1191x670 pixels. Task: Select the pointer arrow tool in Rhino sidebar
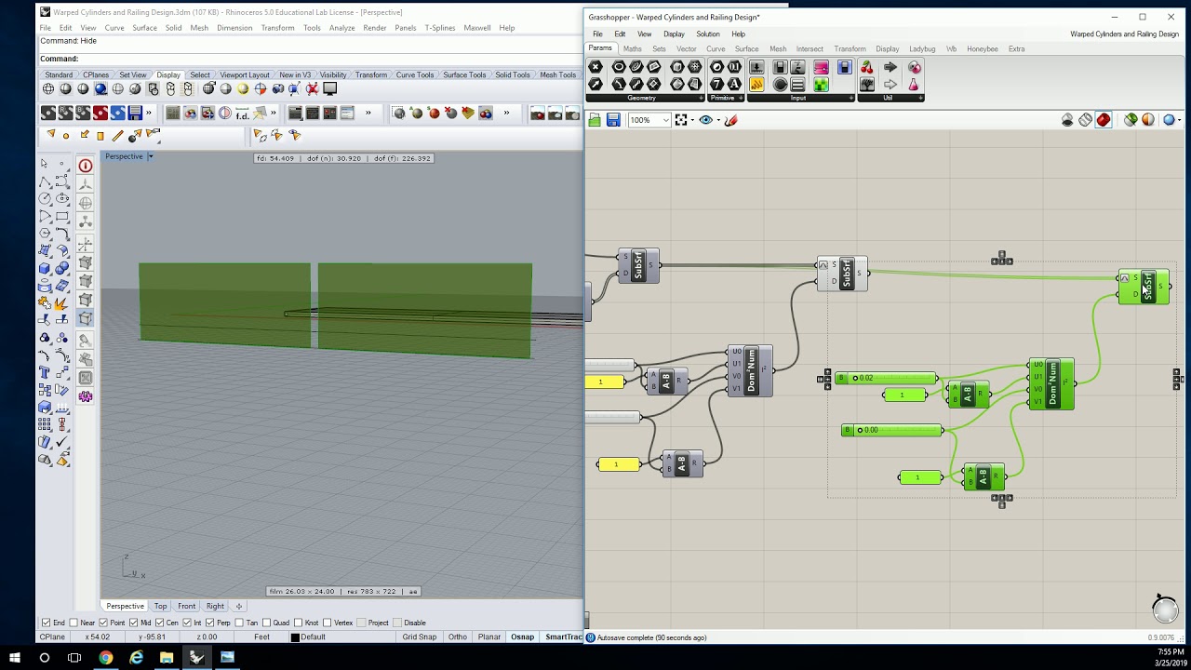click(44, 165)
